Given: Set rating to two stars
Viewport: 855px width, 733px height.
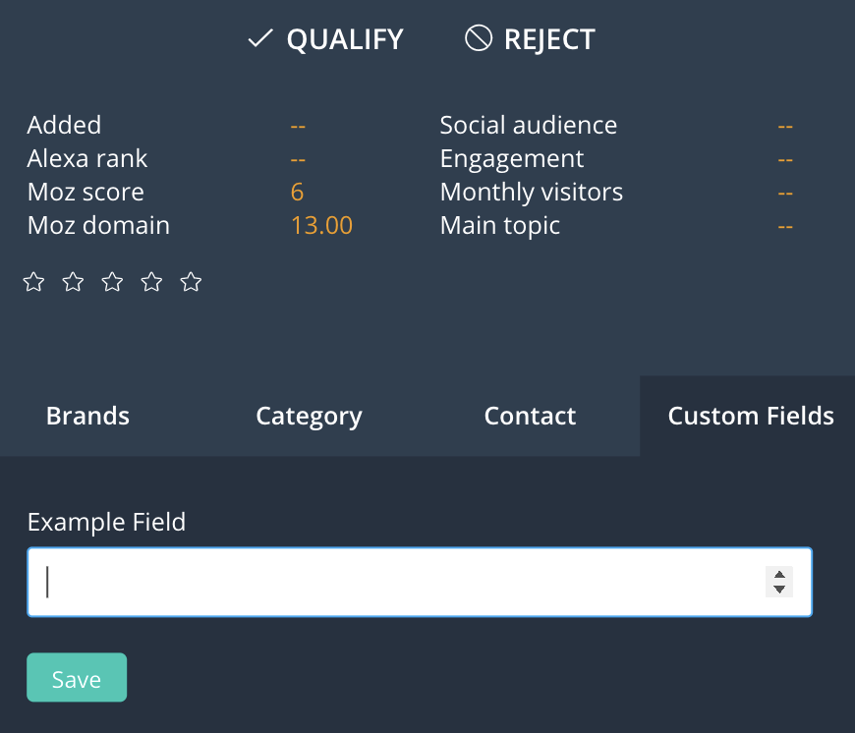Looking at the screenshot, I should [74, 283].
